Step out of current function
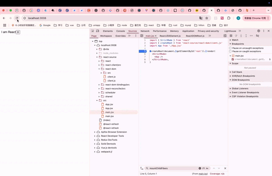 point(246,36)
